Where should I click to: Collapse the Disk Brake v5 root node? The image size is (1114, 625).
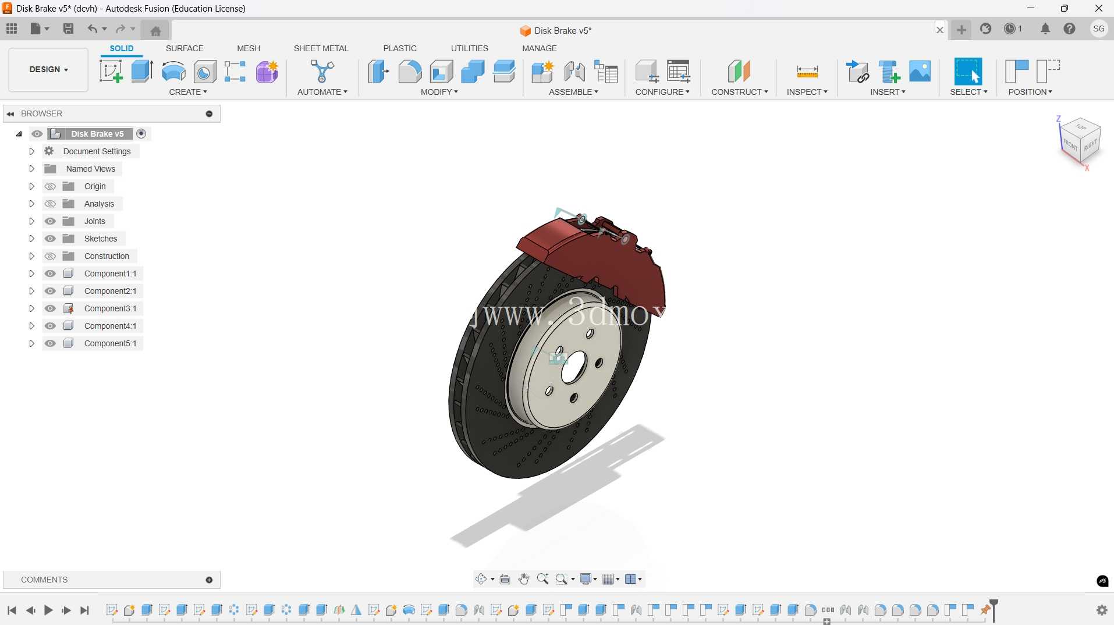19,134
